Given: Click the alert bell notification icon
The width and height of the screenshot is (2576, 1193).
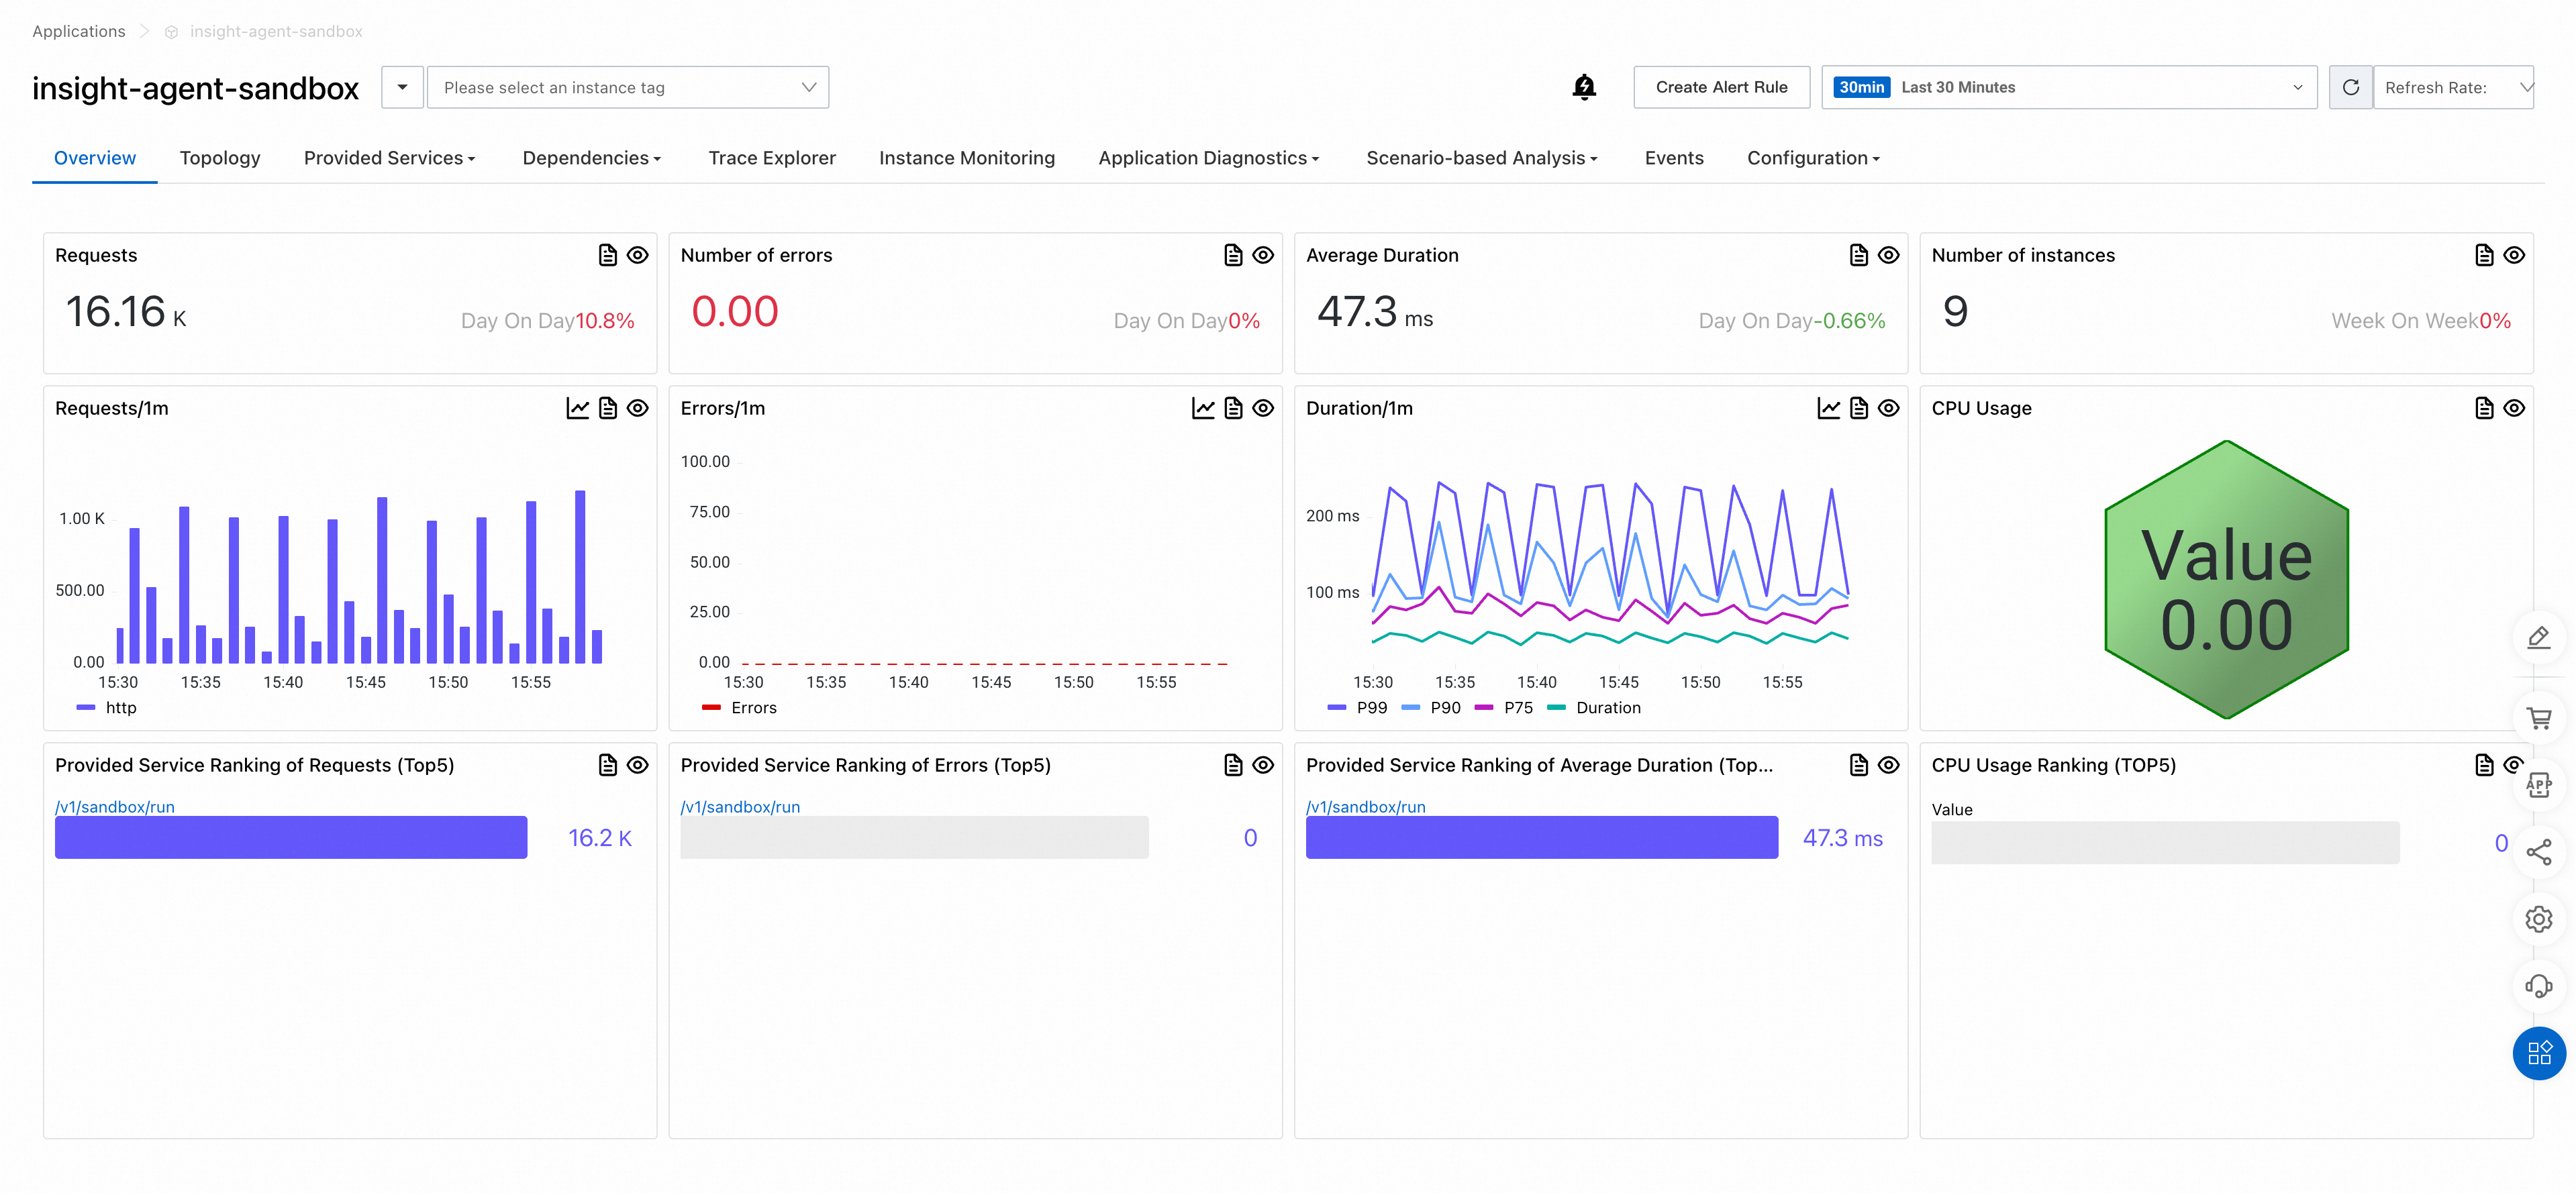Looking at the screenshot, I should (1583, 88).
